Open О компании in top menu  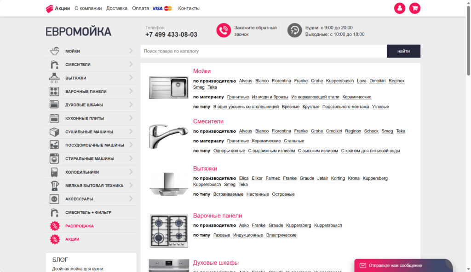click(88, 8)
